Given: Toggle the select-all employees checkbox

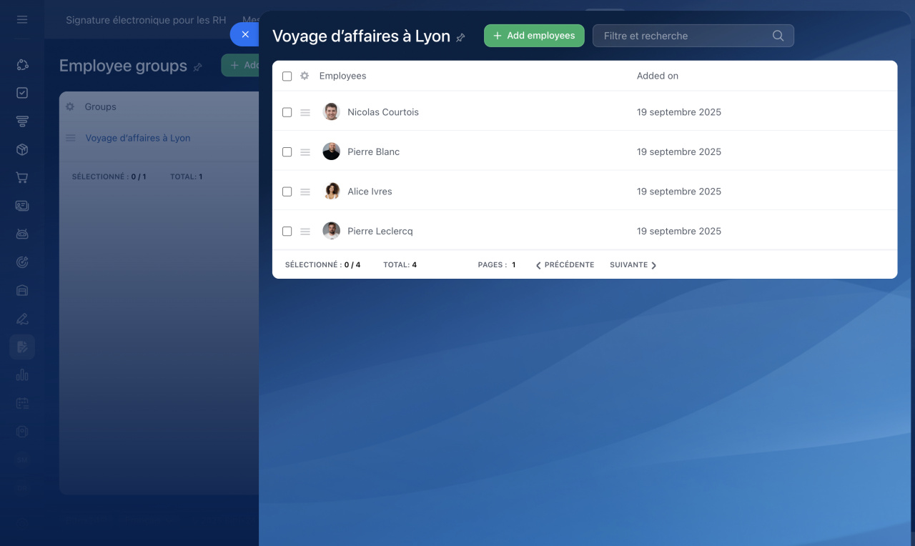Looking at the screenshot, I should (x=287, y=76).
